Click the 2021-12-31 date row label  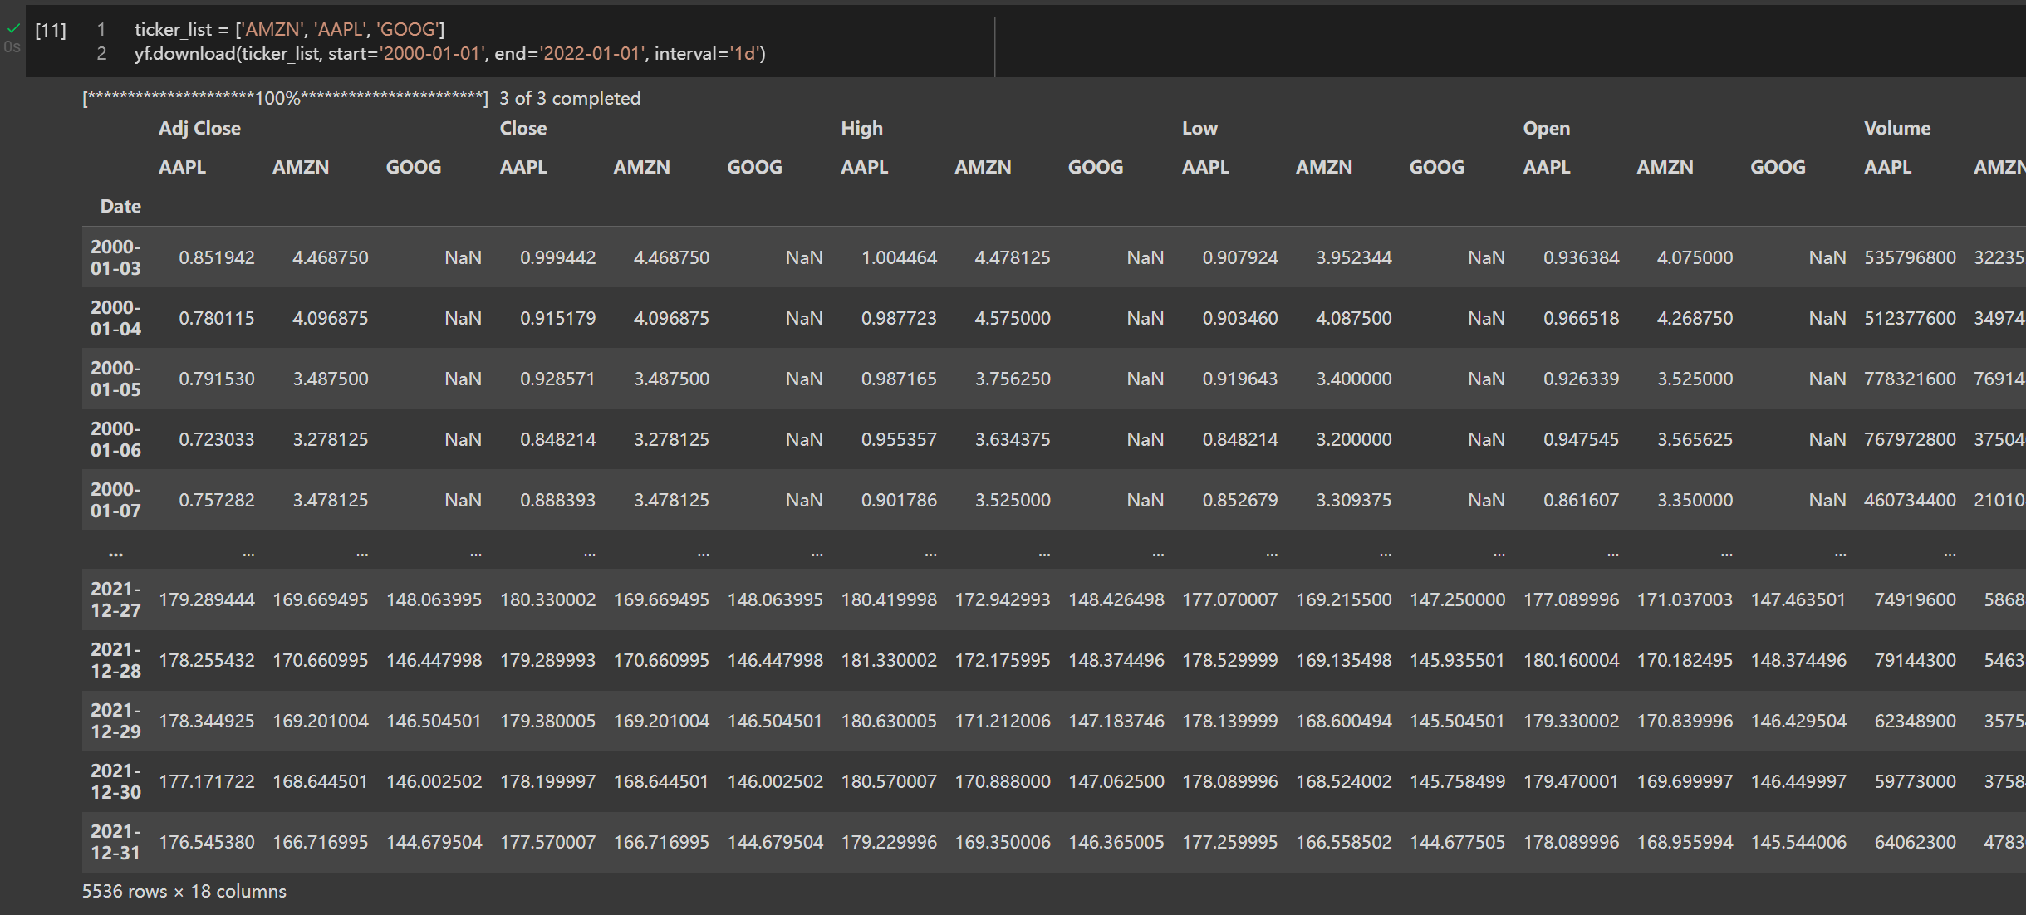(x=115, y=842)
